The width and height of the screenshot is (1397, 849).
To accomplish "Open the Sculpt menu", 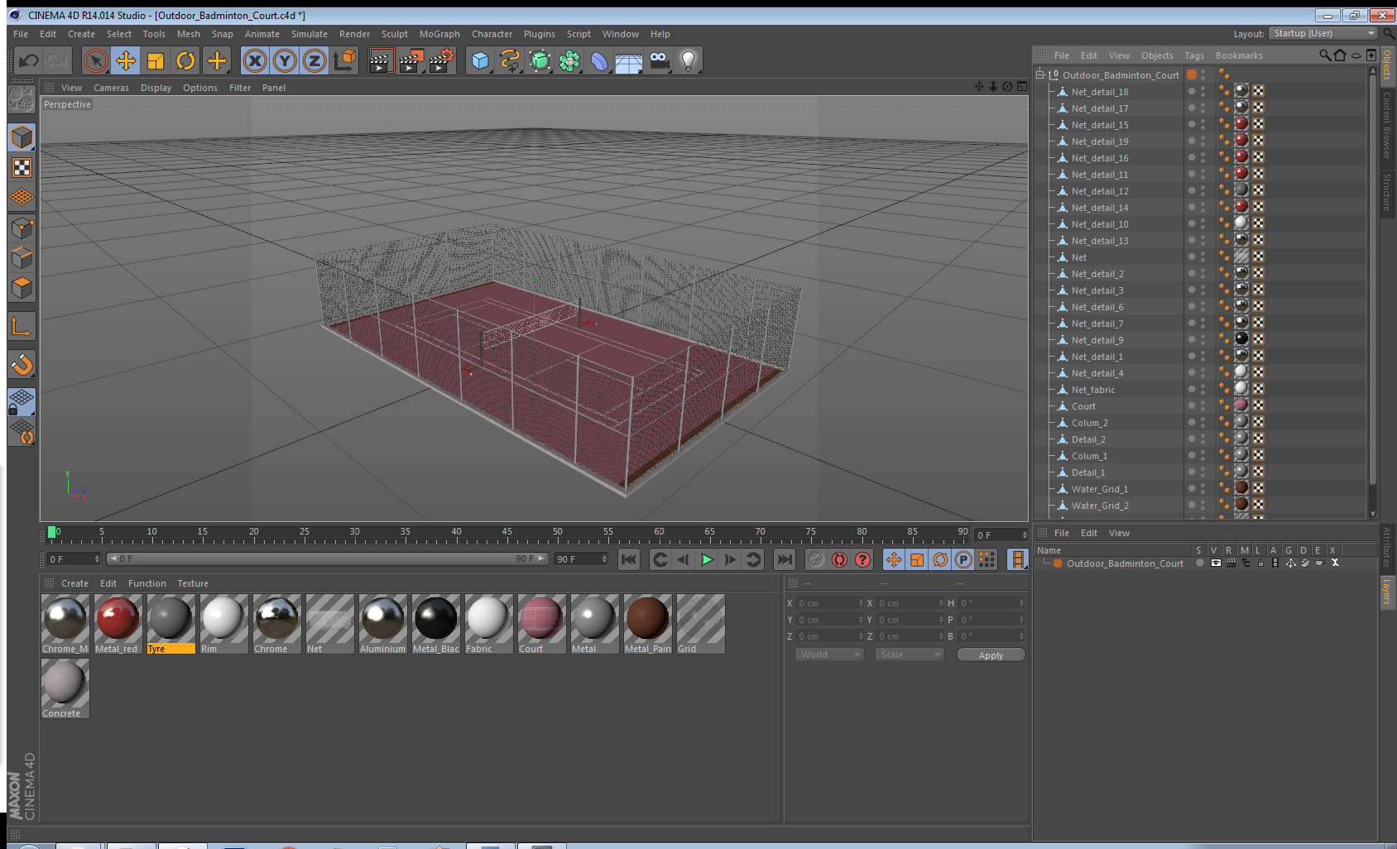I will point(395,34).
